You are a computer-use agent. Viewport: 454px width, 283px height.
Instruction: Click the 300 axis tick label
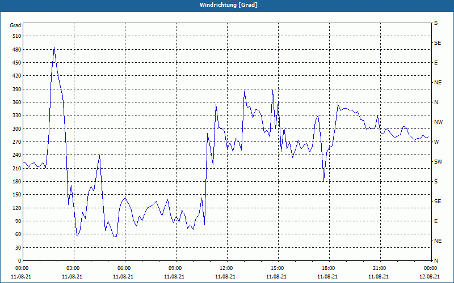coord(17,129)
